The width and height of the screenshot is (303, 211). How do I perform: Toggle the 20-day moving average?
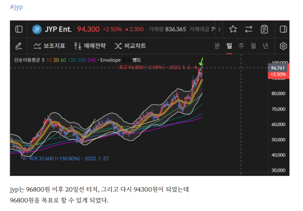[56, 60]
